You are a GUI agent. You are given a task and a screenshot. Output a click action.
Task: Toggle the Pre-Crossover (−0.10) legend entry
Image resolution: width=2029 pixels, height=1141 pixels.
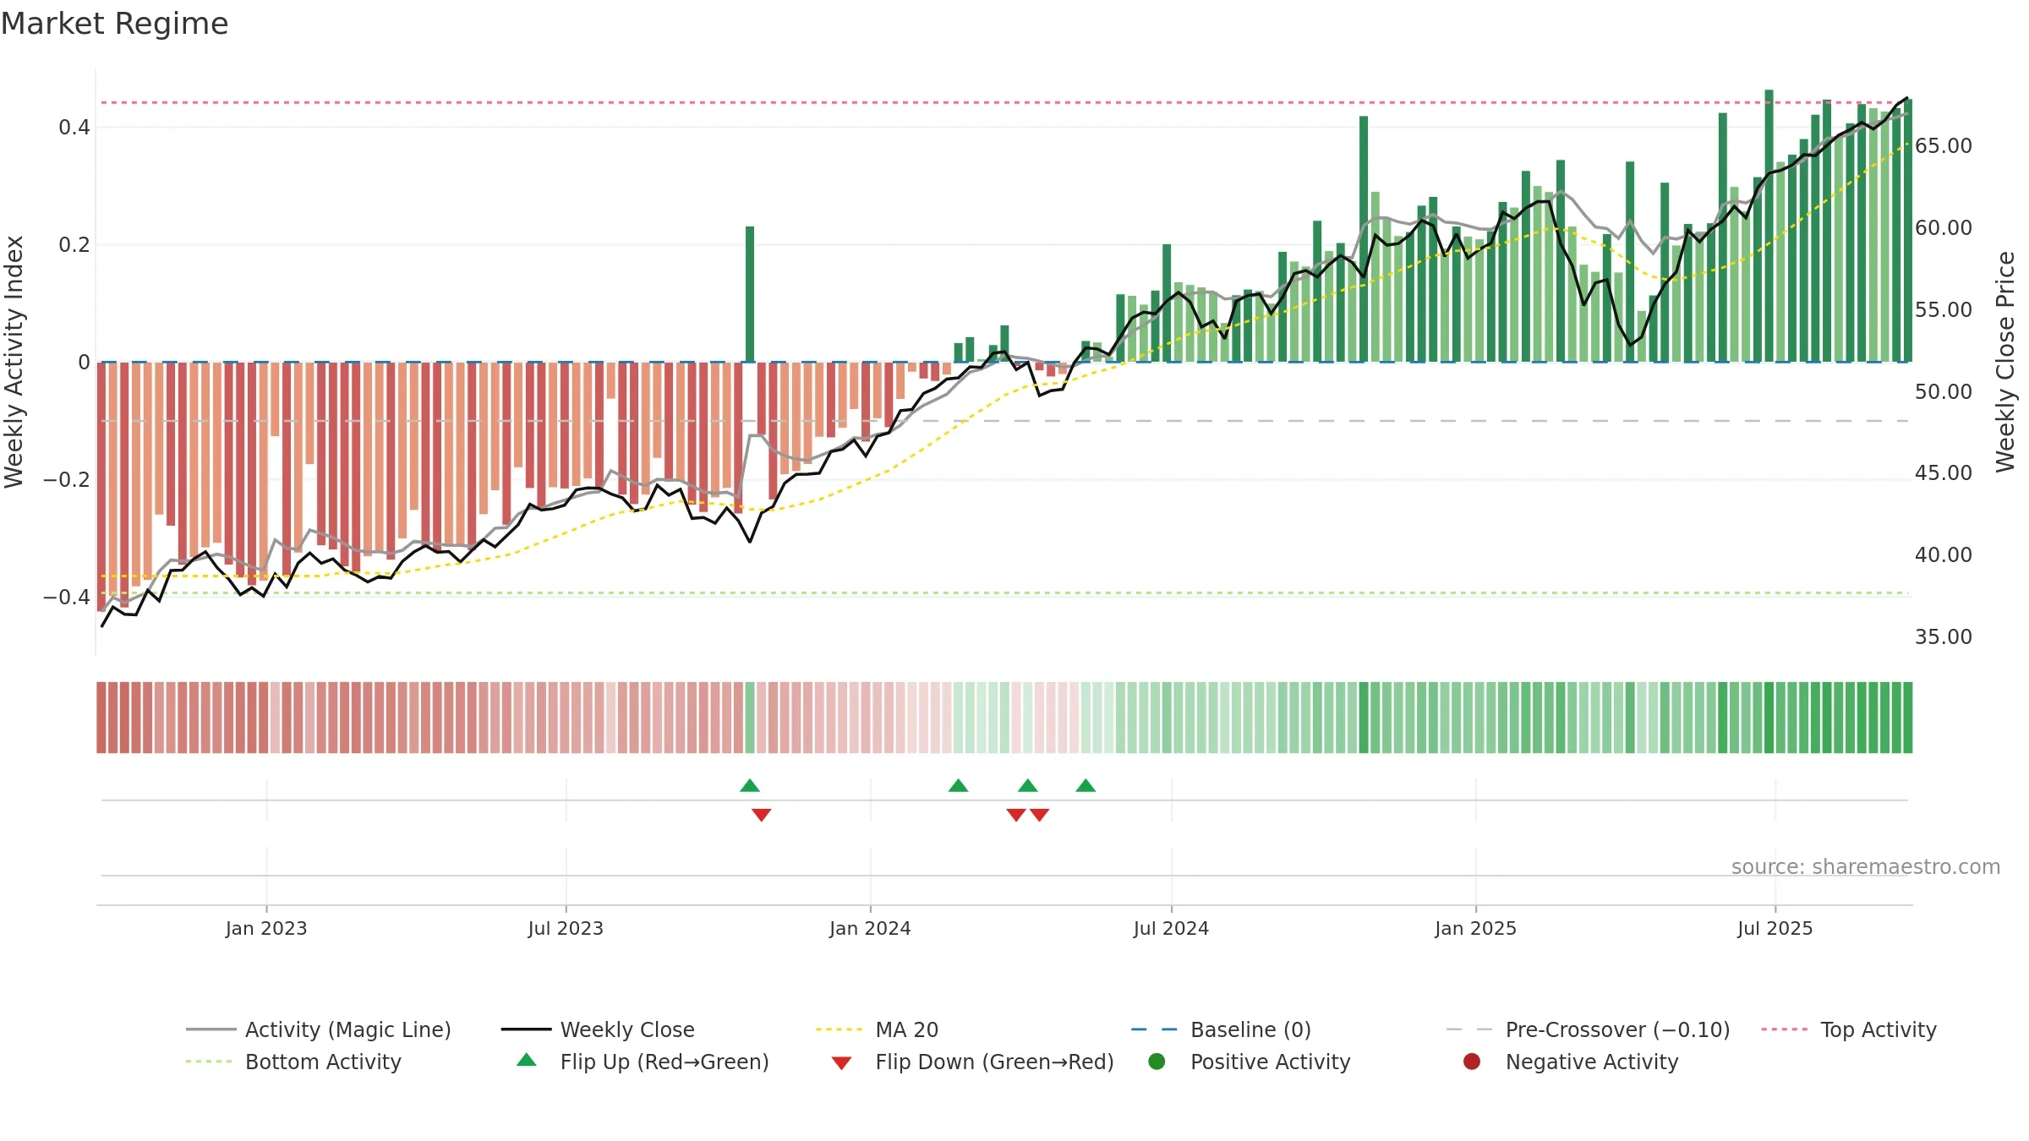(1588, 1029)
